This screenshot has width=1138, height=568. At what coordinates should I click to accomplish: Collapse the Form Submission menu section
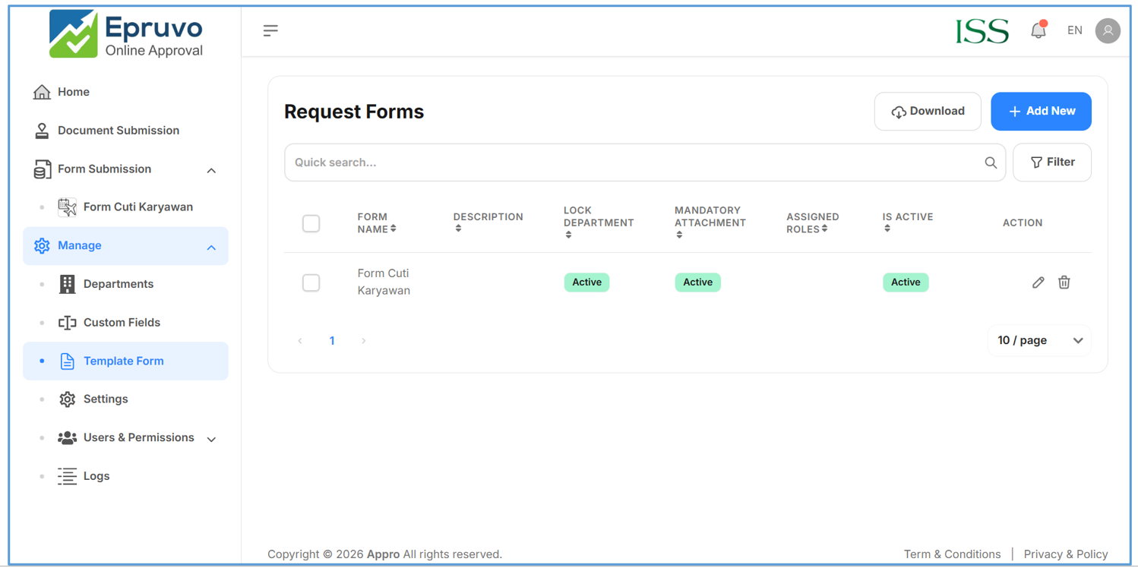(x=211, y=170)
